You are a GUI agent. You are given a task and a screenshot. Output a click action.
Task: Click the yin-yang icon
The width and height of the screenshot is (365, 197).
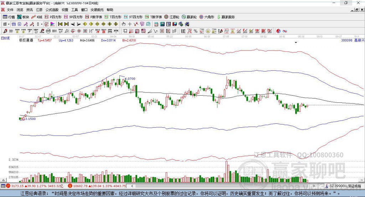coord(278,31)
